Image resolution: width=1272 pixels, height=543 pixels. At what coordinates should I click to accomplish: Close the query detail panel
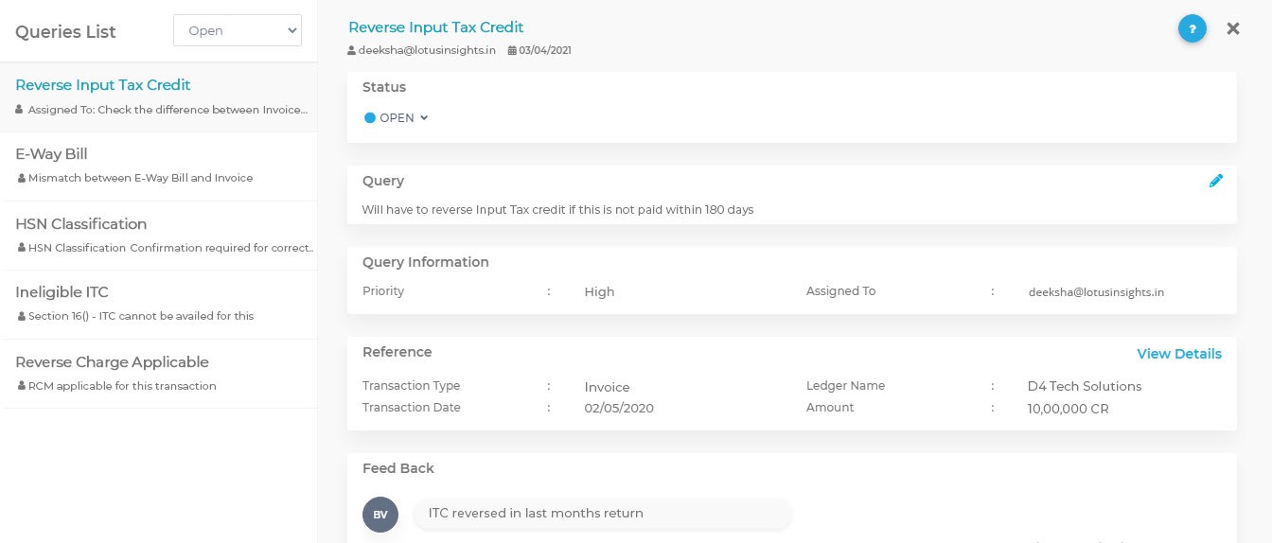click(x=1232, y=28)
